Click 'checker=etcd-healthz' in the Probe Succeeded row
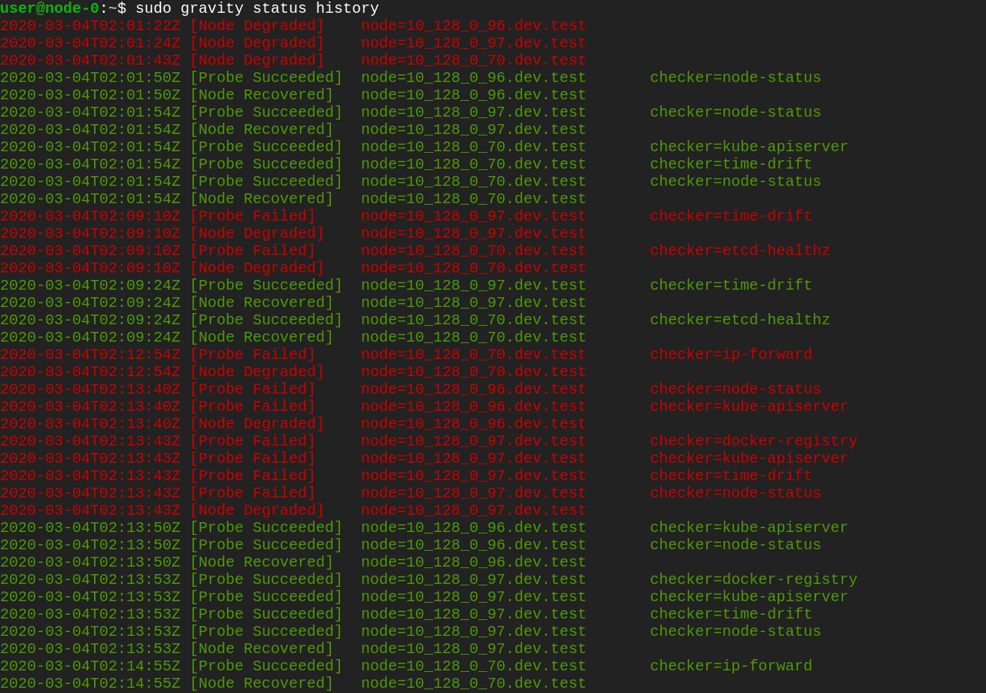 tap(740, 320)
